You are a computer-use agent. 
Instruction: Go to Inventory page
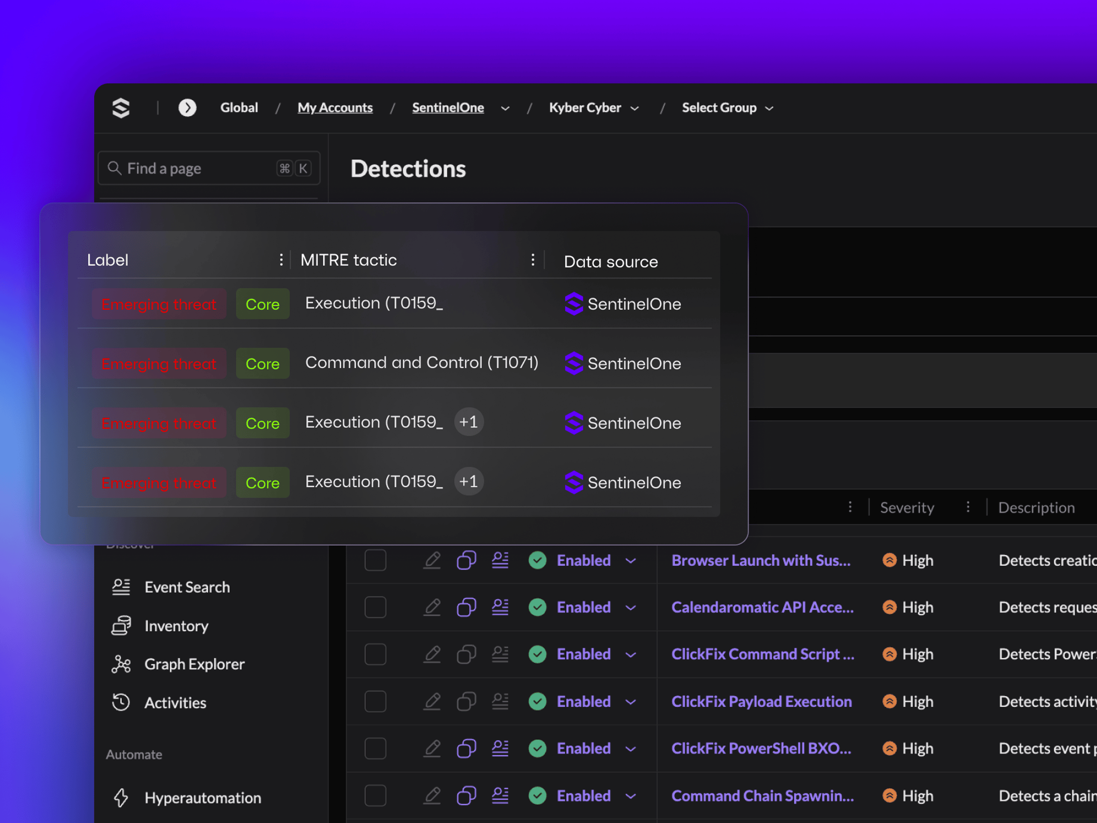tap(177, 626)
